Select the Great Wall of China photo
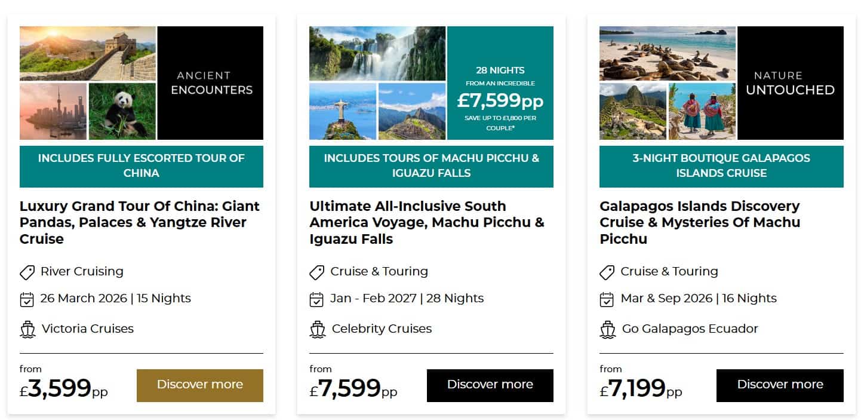This screenshot has height=420, width=861. point(88,53)
